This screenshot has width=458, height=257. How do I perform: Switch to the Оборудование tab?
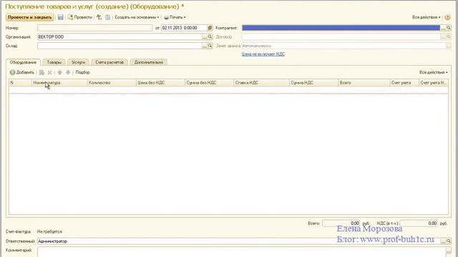click(x=23, y=62)
